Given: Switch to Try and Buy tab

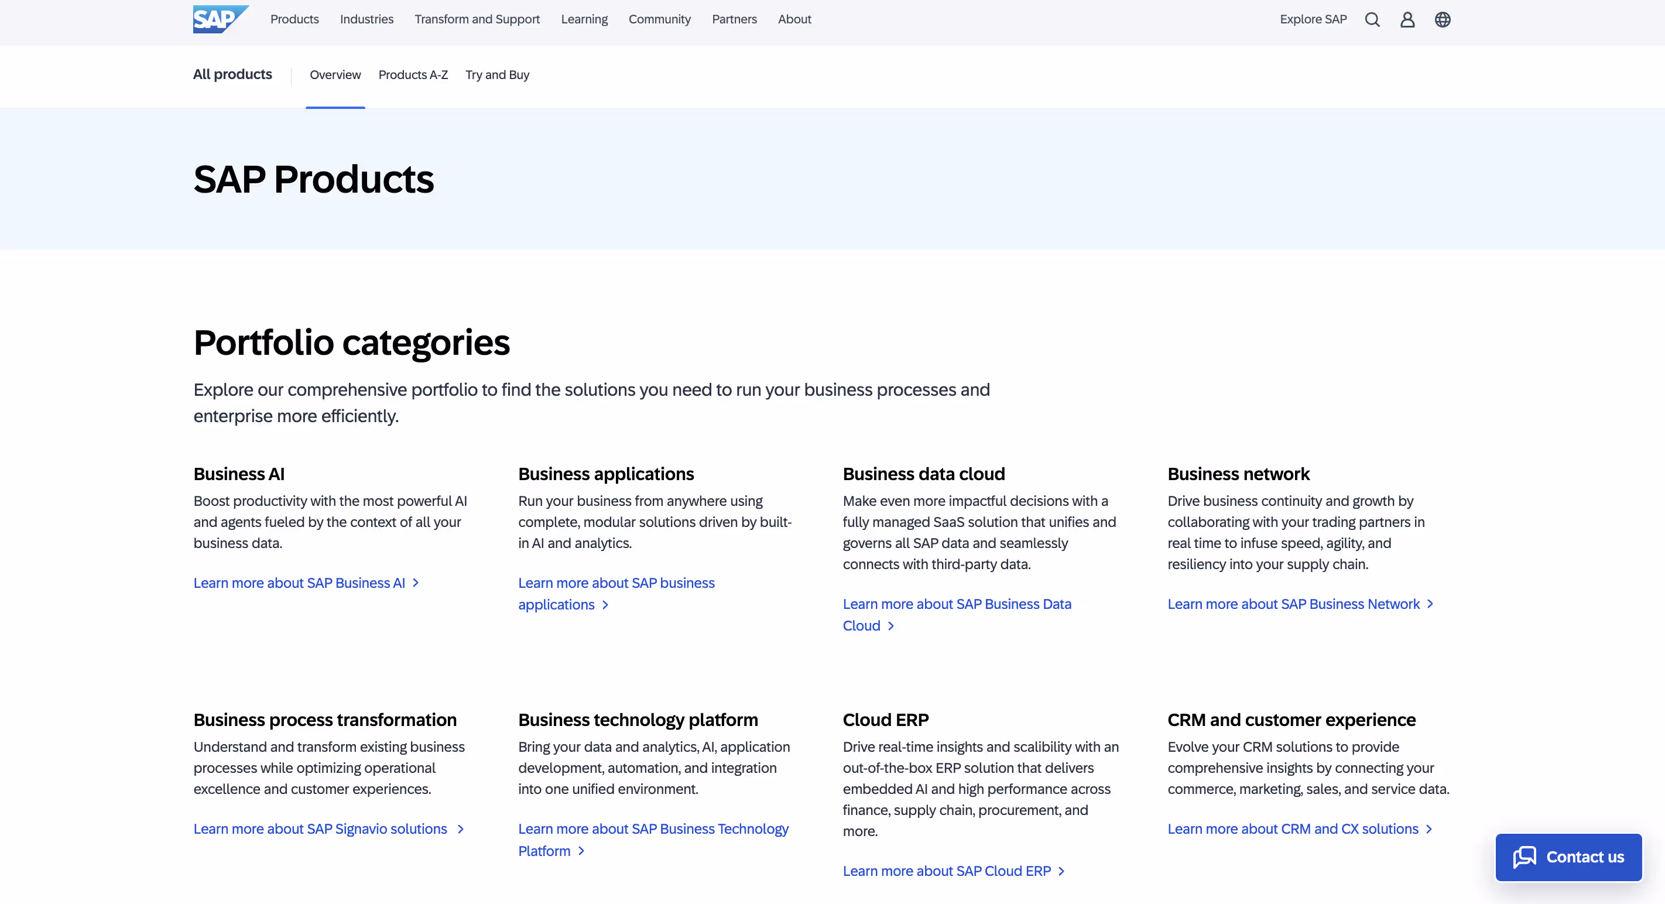Looking at the screenshot, I should (497, 75).
